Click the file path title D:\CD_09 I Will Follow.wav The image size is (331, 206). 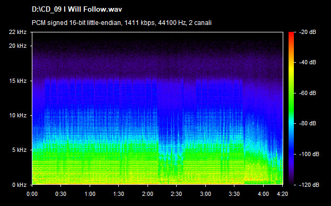[x=77, y=10]
